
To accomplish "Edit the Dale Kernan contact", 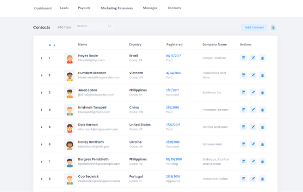I will pos(253,127).
